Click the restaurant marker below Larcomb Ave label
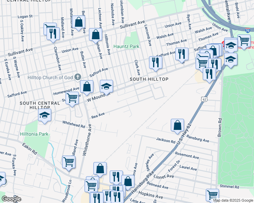The height and width of the screenshot is (203, 254). [156, 63]
